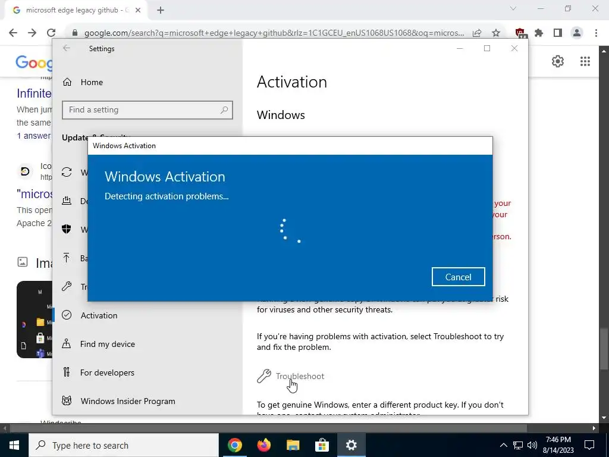Open Microsoft Store from the taskbar
Viewport: 609px width, 457px height.
(x=322, y=445)
